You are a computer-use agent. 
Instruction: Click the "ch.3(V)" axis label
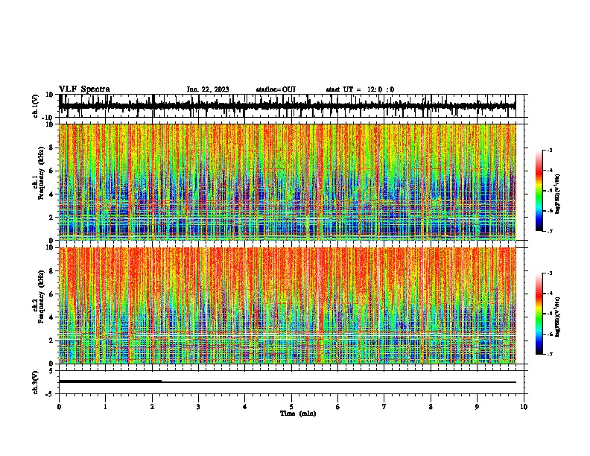click(36, 382)
